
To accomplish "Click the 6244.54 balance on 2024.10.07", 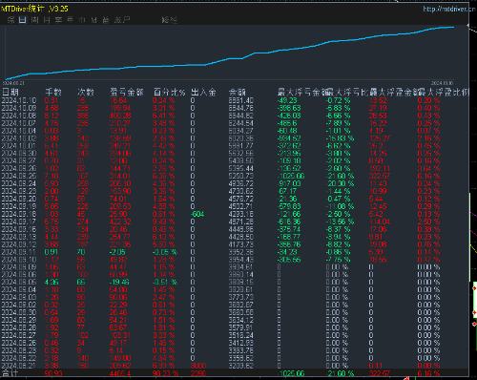I will point(241,123).
